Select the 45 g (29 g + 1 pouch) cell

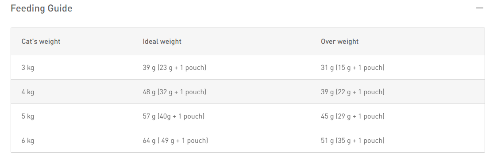pos(352,116)
